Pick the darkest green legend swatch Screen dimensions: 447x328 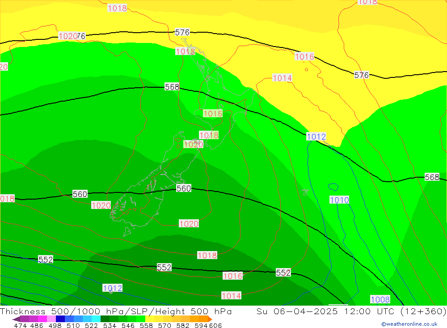tap(105, 319)
